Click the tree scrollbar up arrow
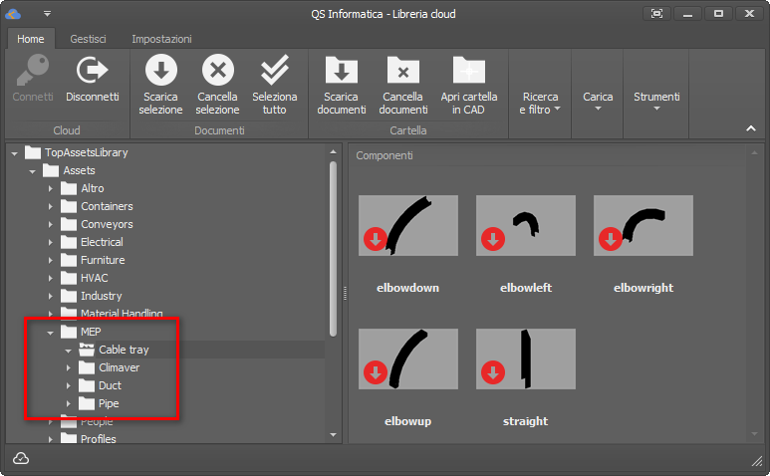 pyautogui.click(x=334, y=151)
